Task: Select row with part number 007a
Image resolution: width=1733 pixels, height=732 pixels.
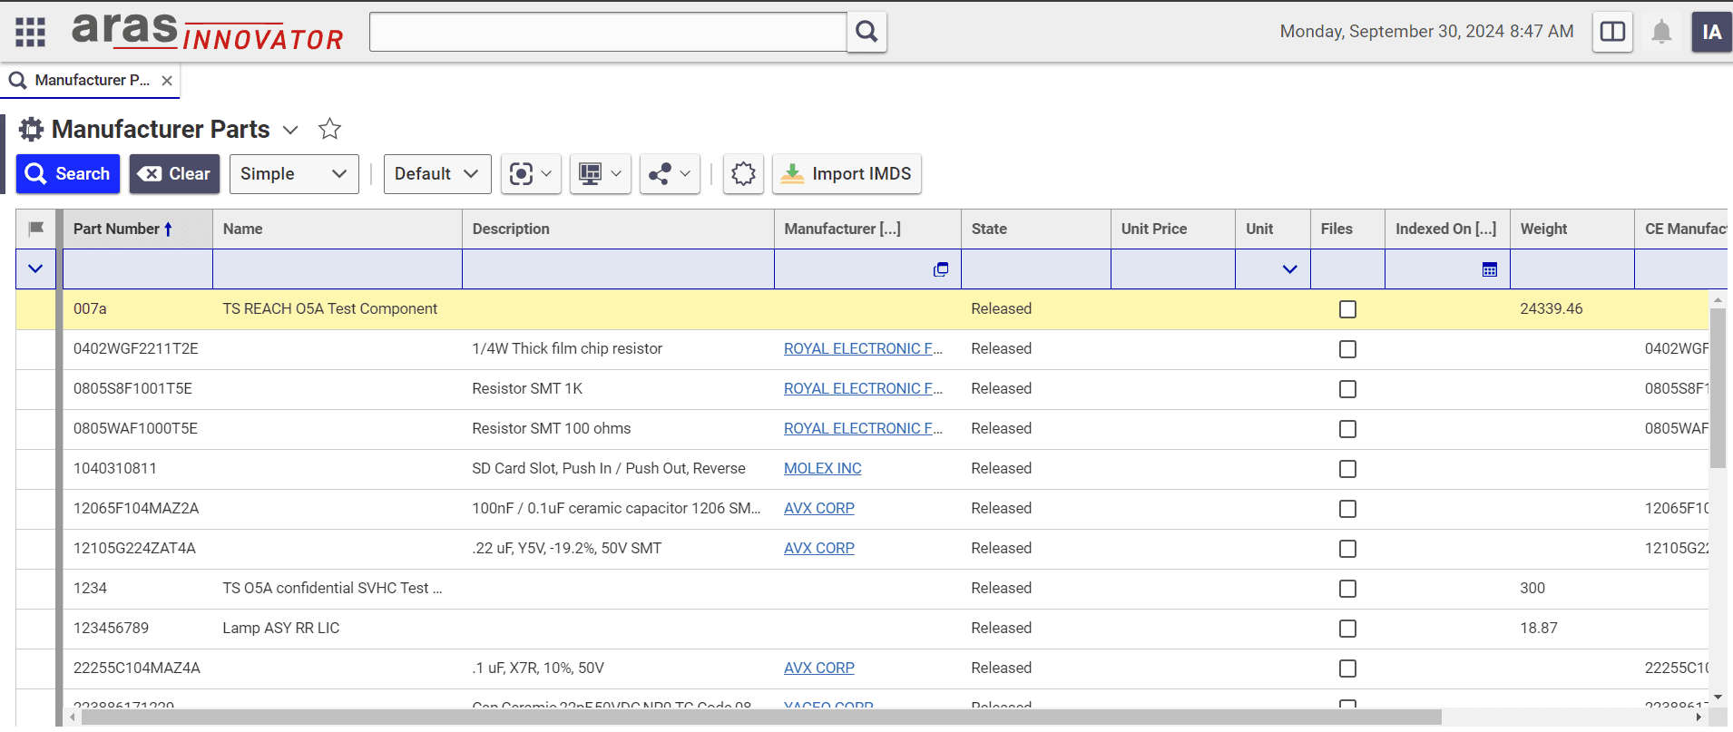Action: pos(862,308)
